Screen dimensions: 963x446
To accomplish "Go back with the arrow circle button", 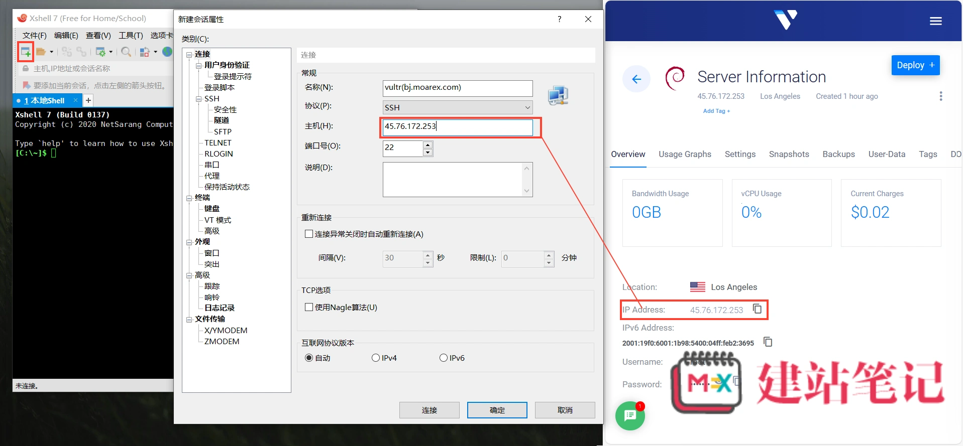I will tap(636, 79).
